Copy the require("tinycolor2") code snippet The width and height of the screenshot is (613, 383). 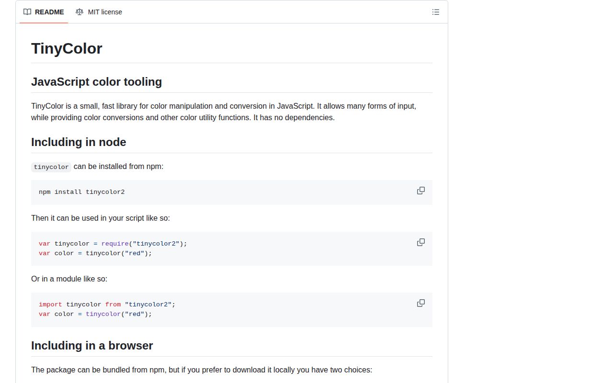click(x=421, y=242)
